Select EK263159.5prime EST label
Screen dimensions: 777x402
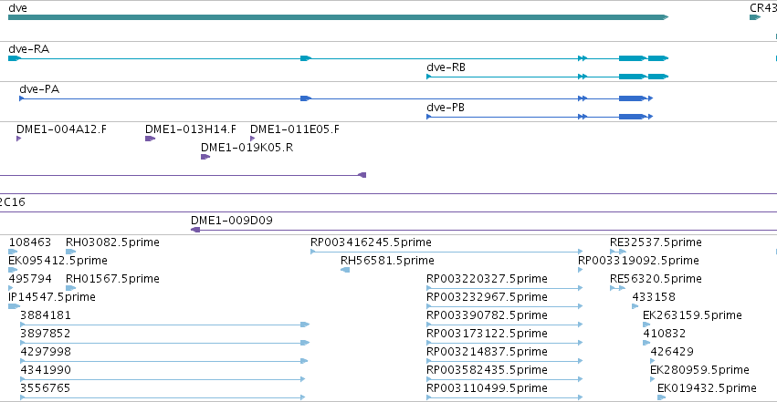click(692, 315)
